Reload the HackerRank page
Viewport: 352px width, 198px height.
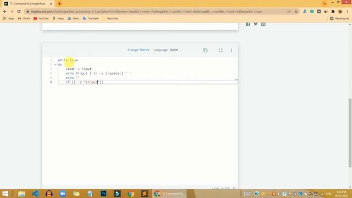(x=19, y=12)
